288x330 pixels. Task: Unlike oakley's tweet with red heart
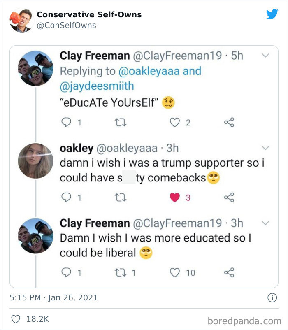tap(175, 198)
